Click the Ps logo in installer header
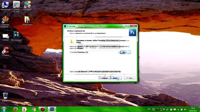Viewport: 200px width, 112px height. [132, 32]
